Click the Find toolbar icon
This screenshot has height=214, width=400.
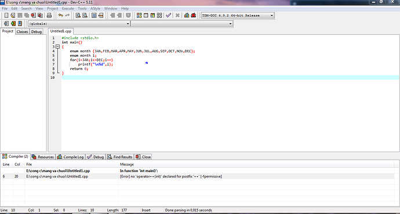pos(78,15)
